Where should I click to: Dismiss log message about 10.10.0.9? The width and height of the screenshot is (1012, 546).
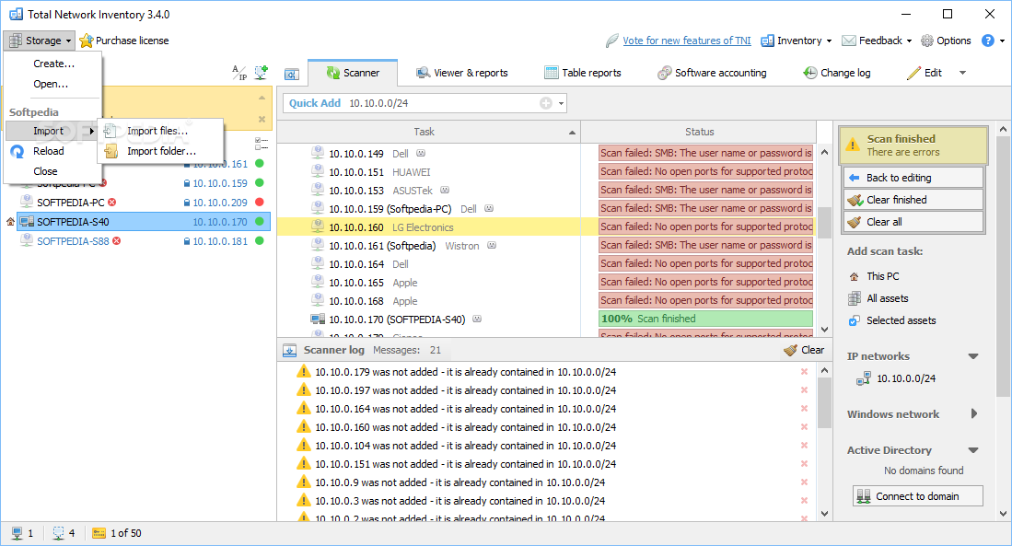tap(804, 482)
